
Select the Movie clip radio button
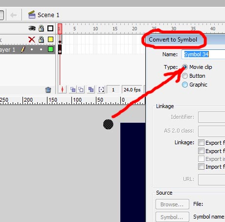click(x=185, y=67)
